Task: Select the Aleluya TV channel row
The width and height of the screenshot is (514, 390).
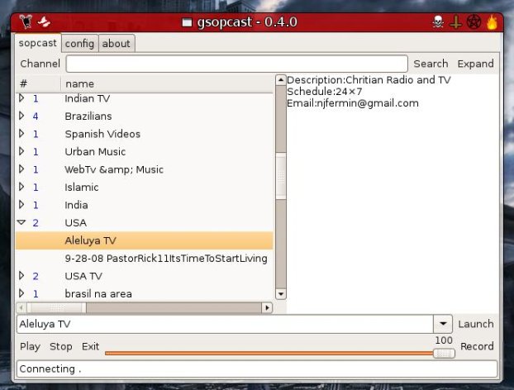Action: [145, 240]
